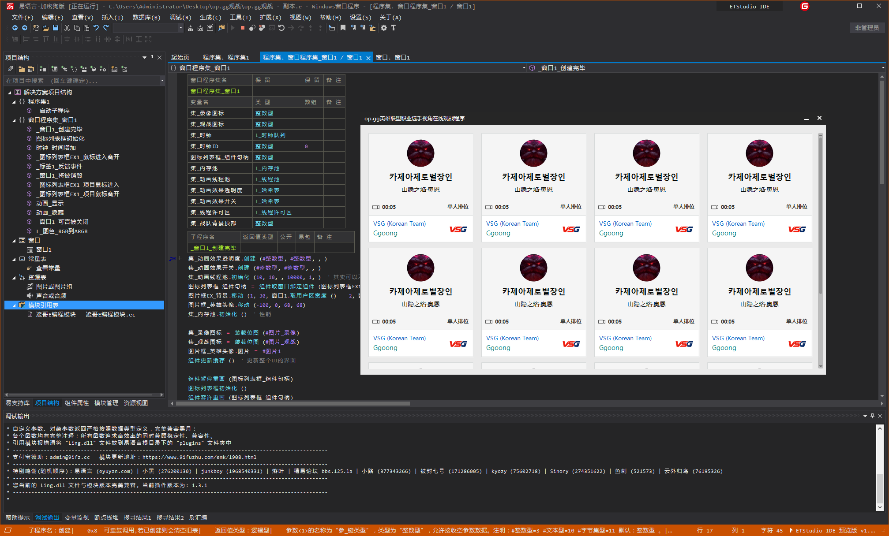
Task: Switch to the 窗口: 窗口1 tab
Action: pyautogui.click(x=393, y=57)
